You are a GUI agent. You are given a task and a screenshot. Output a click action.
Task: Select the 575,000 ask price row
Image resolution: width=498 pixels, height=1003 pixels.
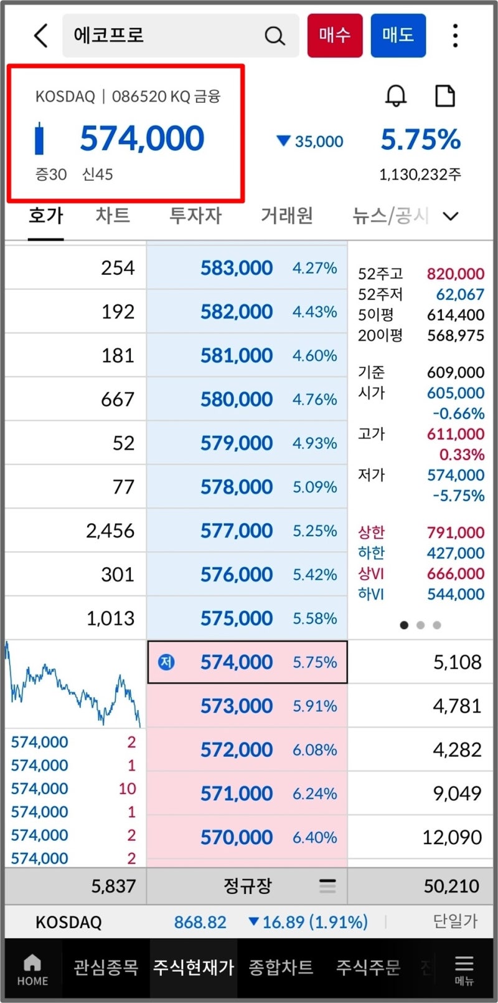click(247, 618)
